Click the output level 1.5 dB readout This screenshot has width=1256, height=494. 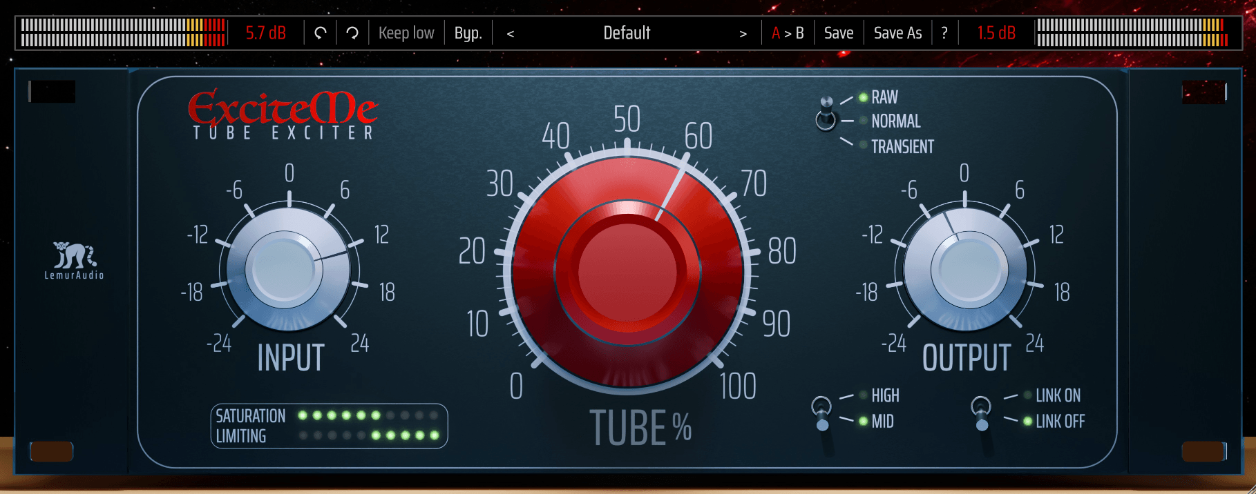tap(996, 33)
